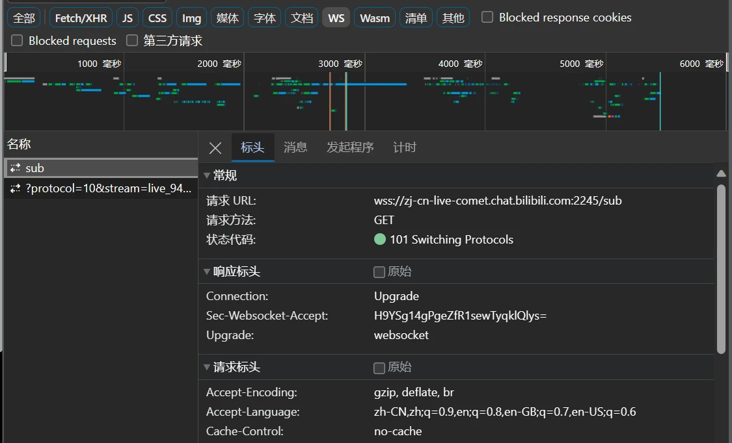Click the 3000 毫秒 timeline marker
732x443 pixels.
coord(340,64)
